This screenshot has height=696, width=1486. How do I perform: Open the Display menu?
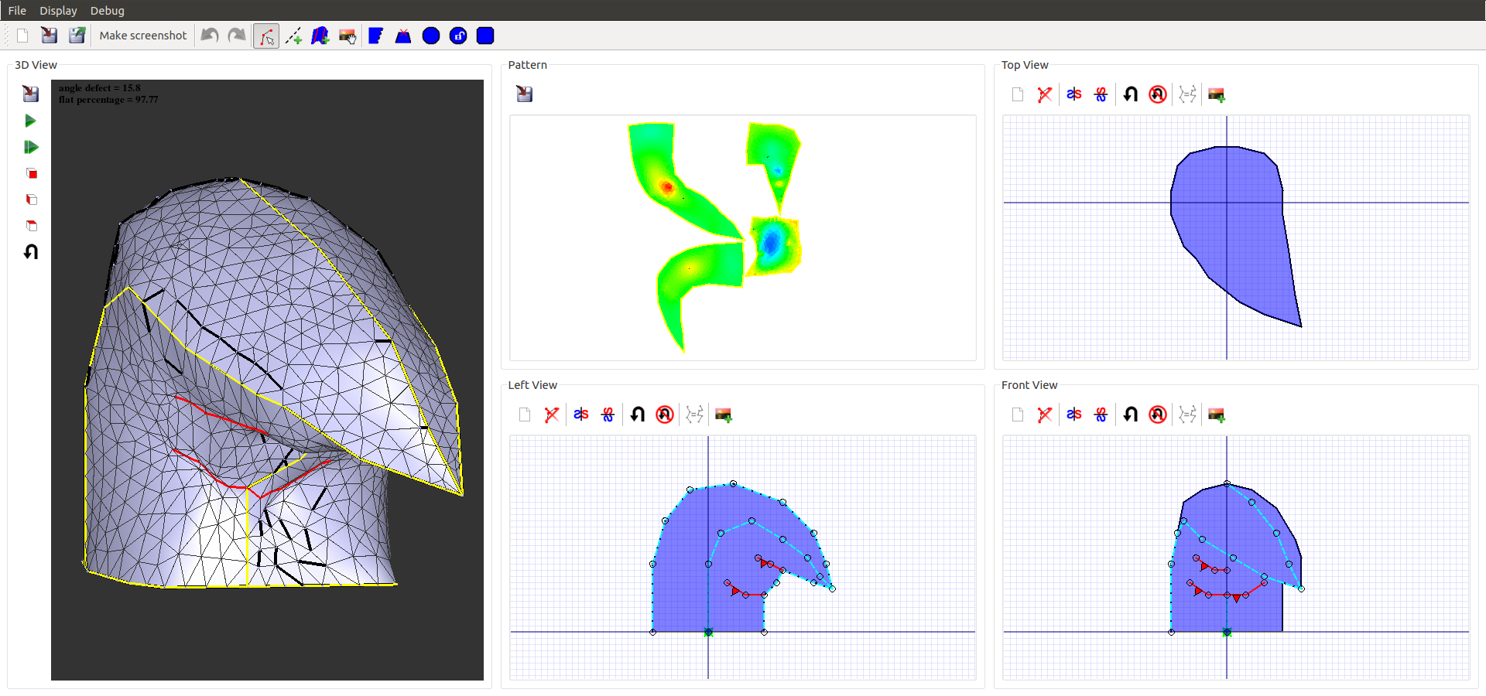click(x=58, y=11)
